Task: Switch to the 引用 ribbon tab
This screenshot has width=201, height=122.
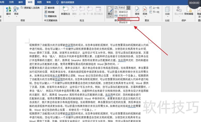Action: (11, 2)
